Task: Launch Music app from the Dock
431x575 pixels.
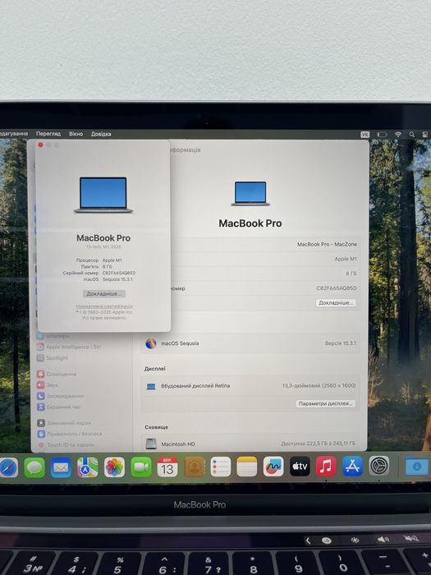Action: (326, 466)
